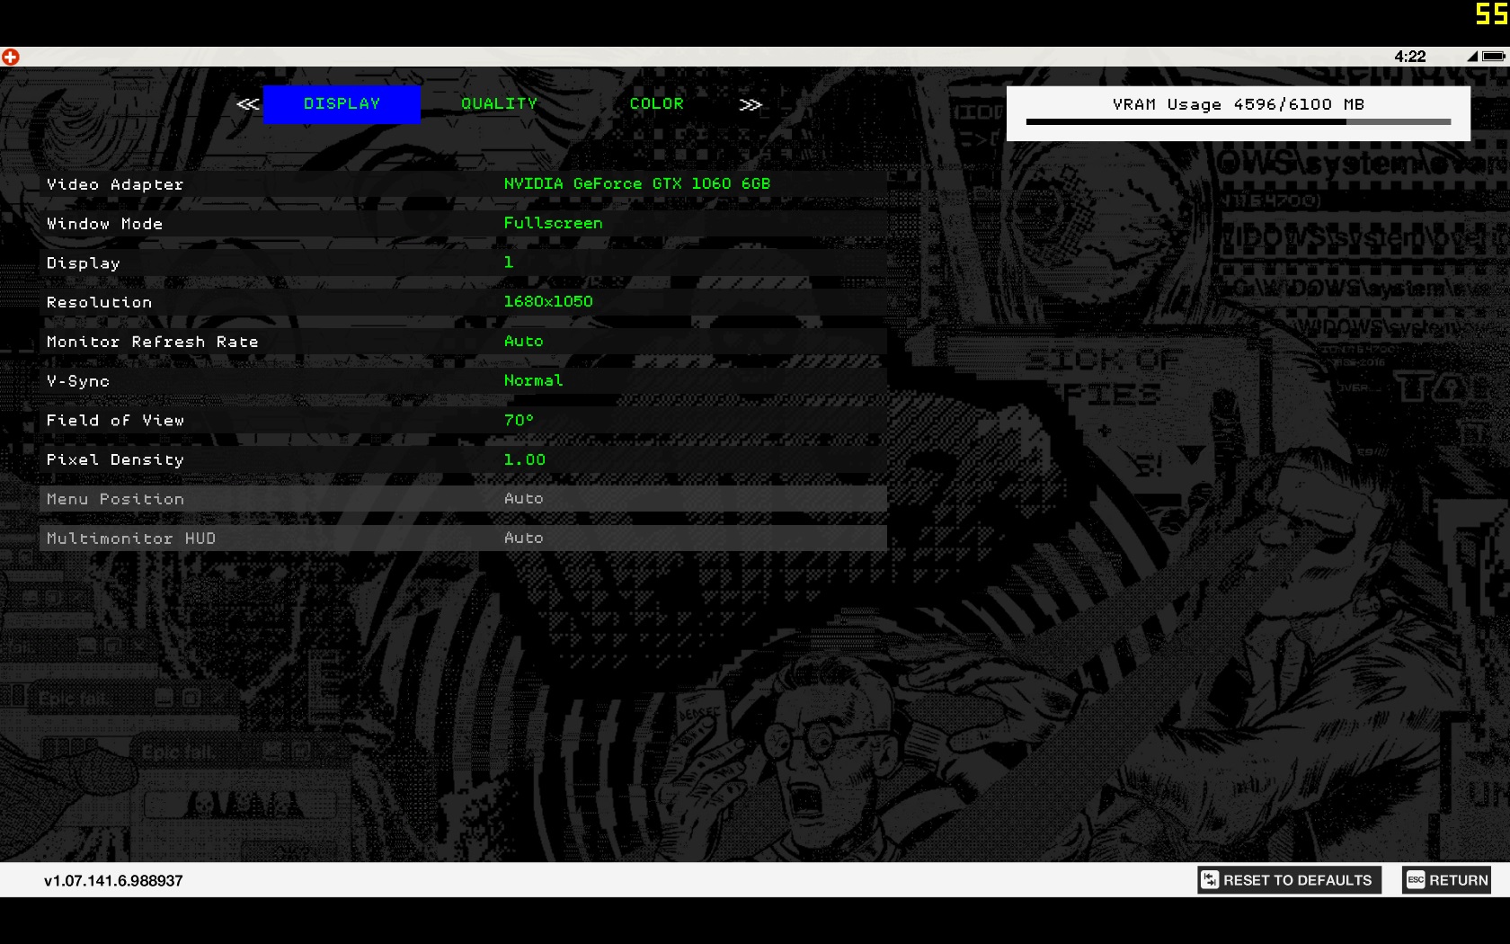Click the VRAM Usage progress bar
Screen dimensions: 1510x944
[1238, 121]
